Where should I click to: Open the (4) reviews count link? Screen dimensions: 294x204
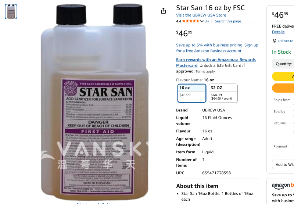pos(207,21)
